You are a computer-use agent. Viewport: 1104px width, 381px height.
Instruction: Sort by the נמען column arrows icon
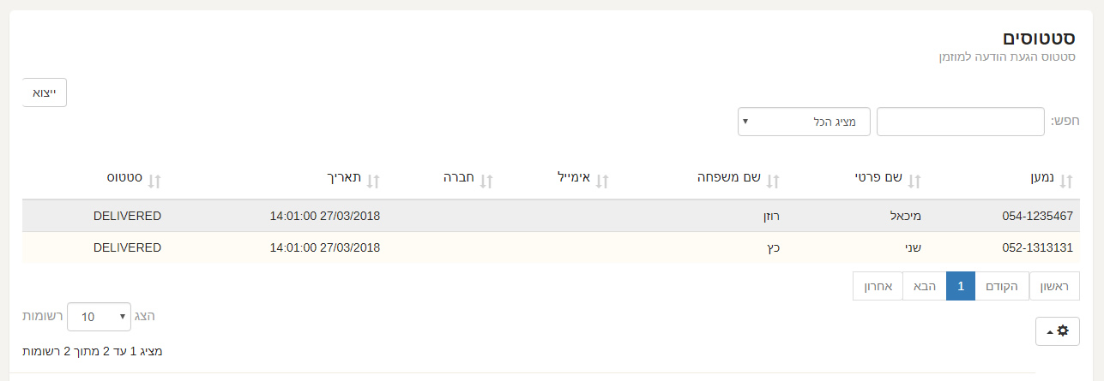pyautogui.click(x=1066, y=181)
